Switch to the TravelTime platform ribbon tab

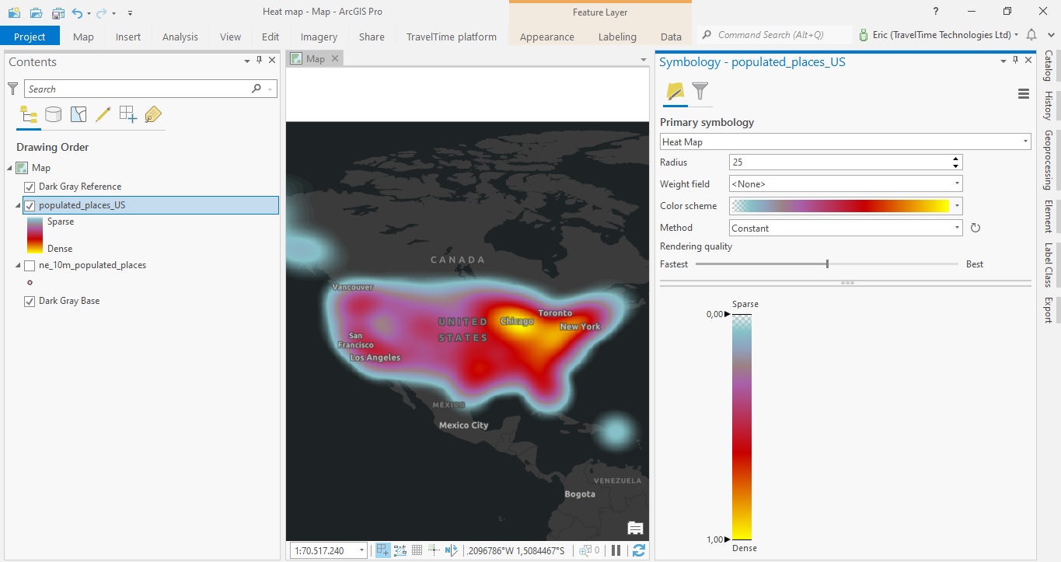[x=449, y=36]
